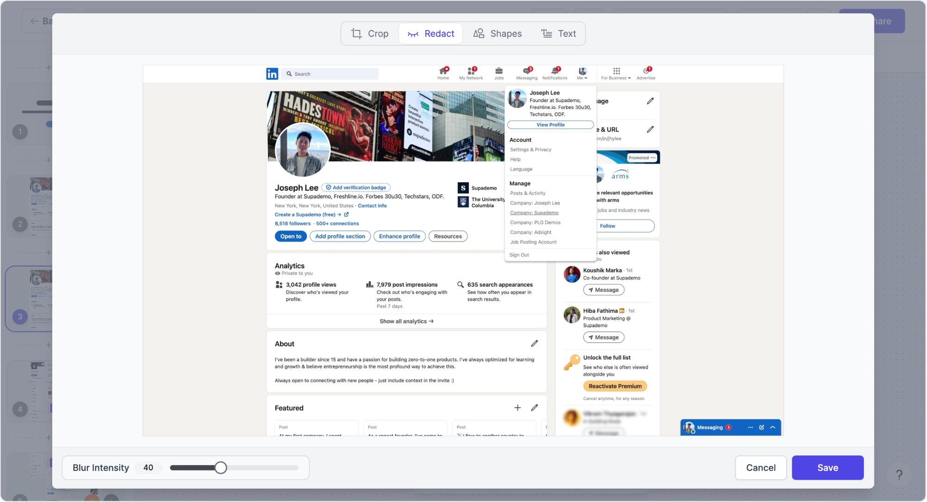This screenshot has height=502, width=927.
Task: Open the Messaging bar ellipsis options
Action: (x=750, y=427)
